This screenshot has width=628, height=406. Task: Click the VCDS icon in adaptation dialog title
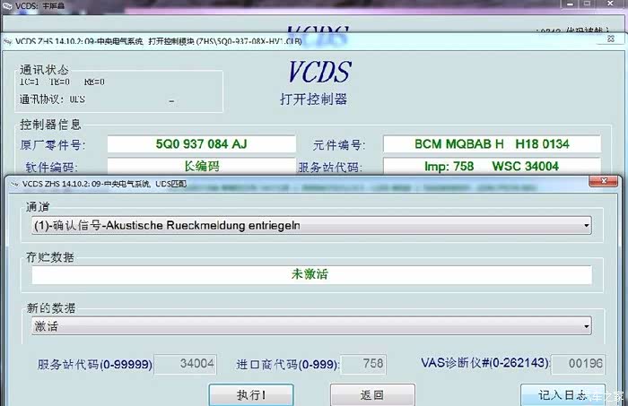[15, 184]
